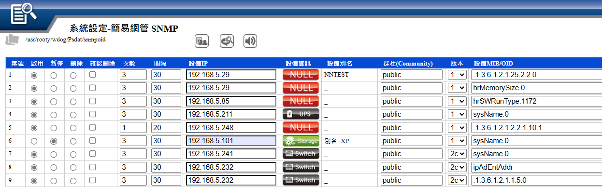This screenshot has height=187, width=602.
Task: Click Switch badge for 192.168.5.241
Action: pos(301,154)
